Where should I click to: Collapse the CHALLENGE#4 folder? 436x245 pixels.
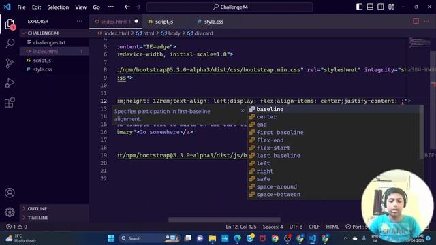tap(54, 33)
